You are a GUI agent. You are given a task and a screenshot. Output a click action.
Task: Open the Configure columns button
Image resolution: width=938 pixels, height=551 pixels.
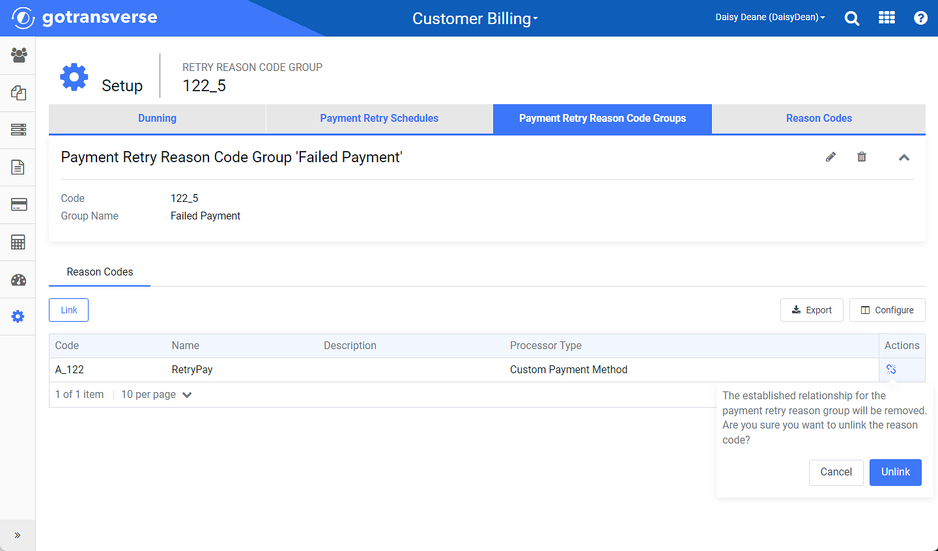click(x=887, y=310)
